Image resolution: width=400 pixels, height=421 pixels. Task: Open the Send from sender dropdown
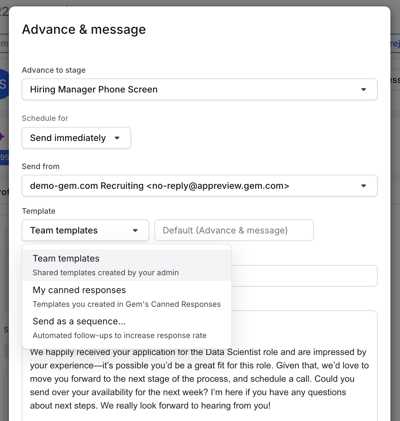click(x=200, y=186)
